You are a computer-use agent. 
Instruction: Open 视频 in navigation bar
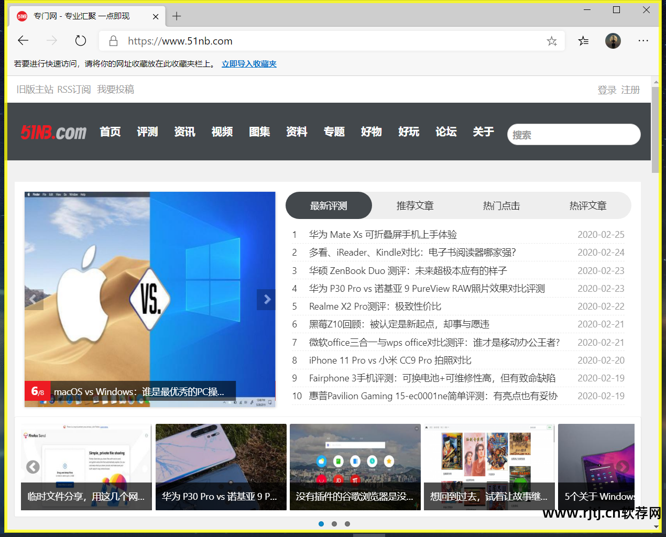[222, 132]
